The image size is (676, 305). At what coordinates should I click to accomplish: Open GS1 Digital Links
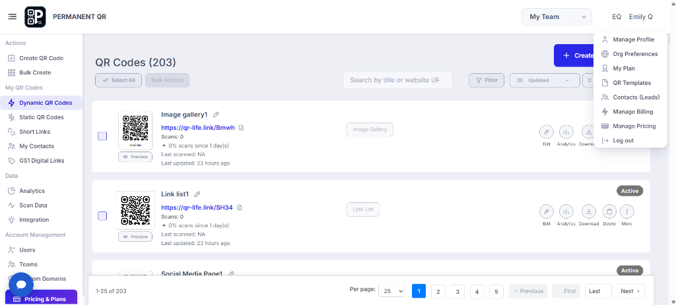click(42, 161)
